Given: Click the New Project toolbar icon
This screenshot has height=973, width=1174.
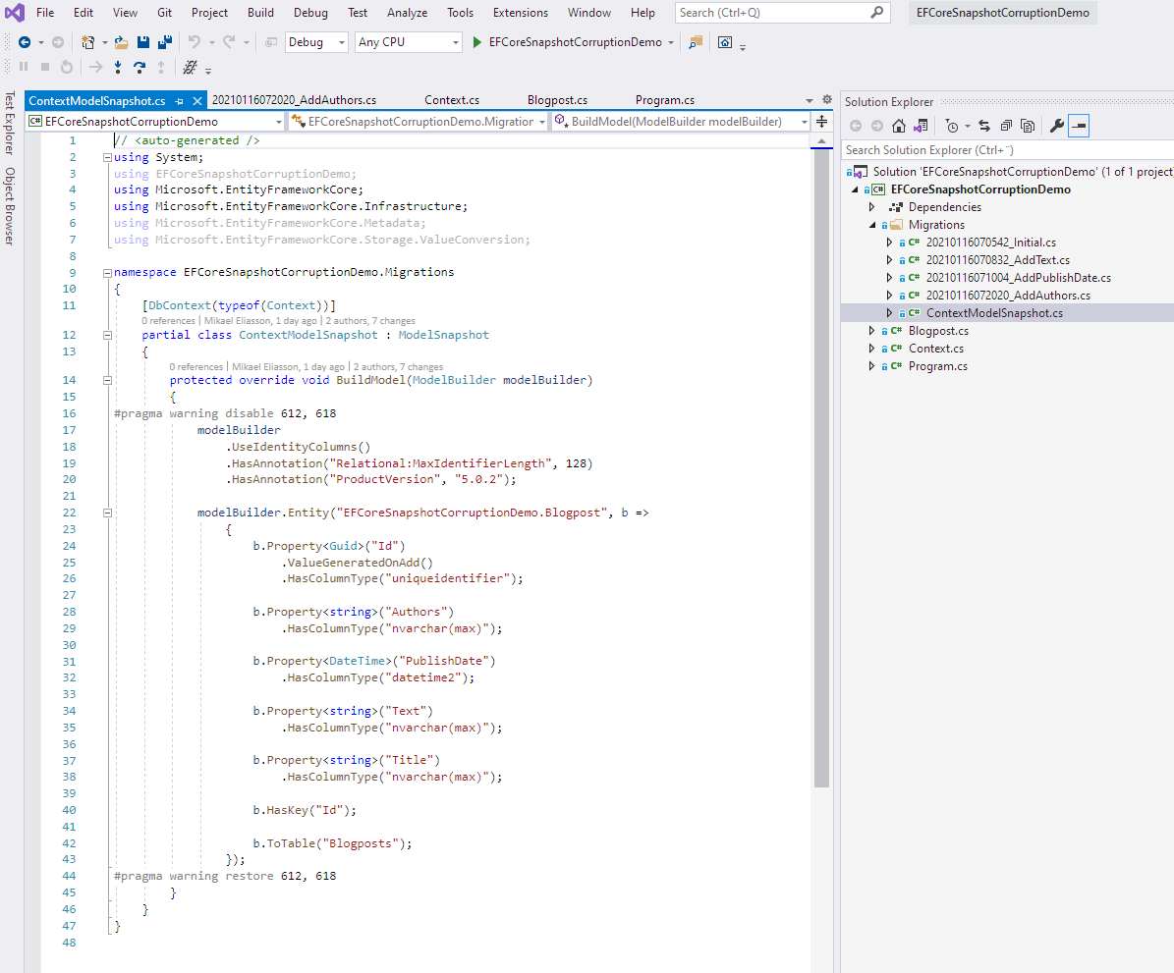Looking at the screenshot, I should click(x=88, y=41).
